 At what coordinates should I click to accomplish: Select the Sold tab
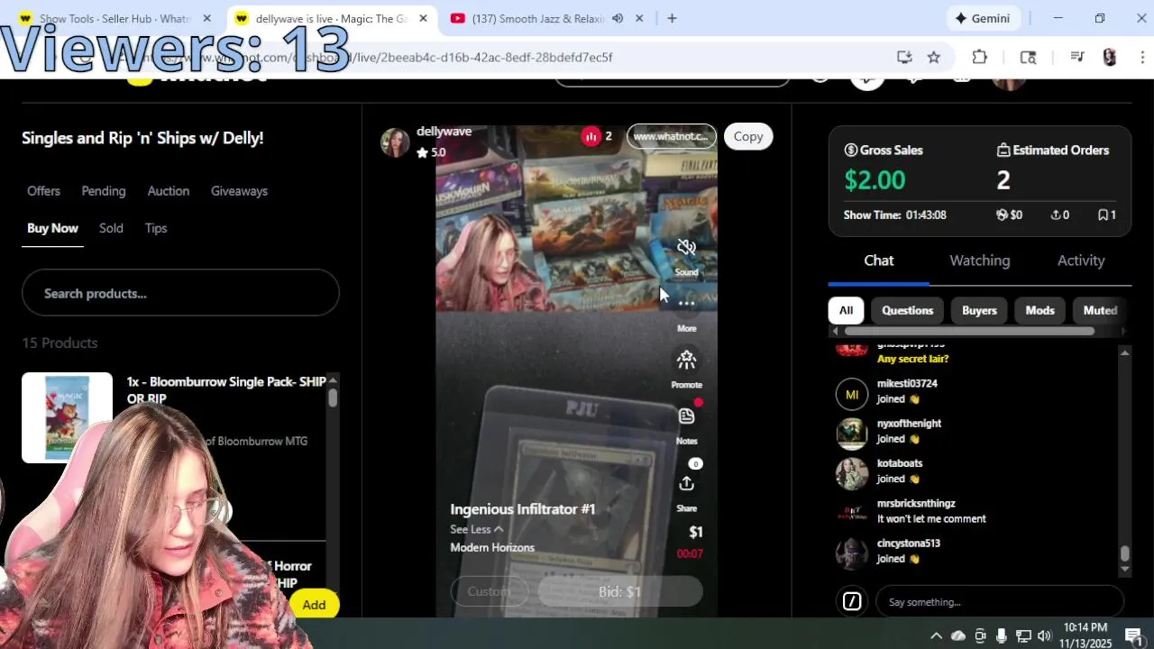[x=111, y=228]
